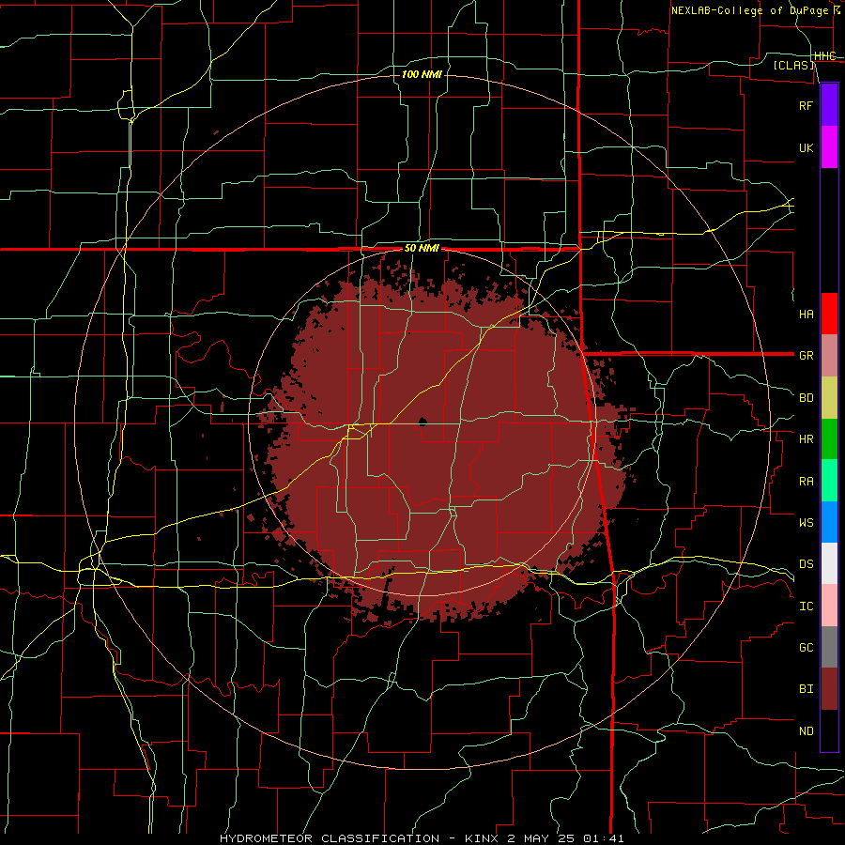Click the GC legend label
This screenshot has width=845, height=845.
806,648
